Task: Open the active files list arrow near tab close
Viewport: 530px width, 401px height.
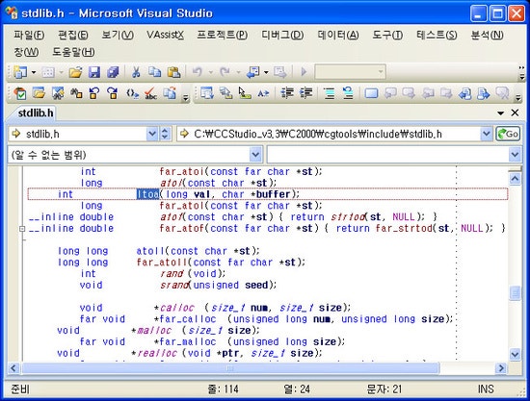Action: pos(501,113)
